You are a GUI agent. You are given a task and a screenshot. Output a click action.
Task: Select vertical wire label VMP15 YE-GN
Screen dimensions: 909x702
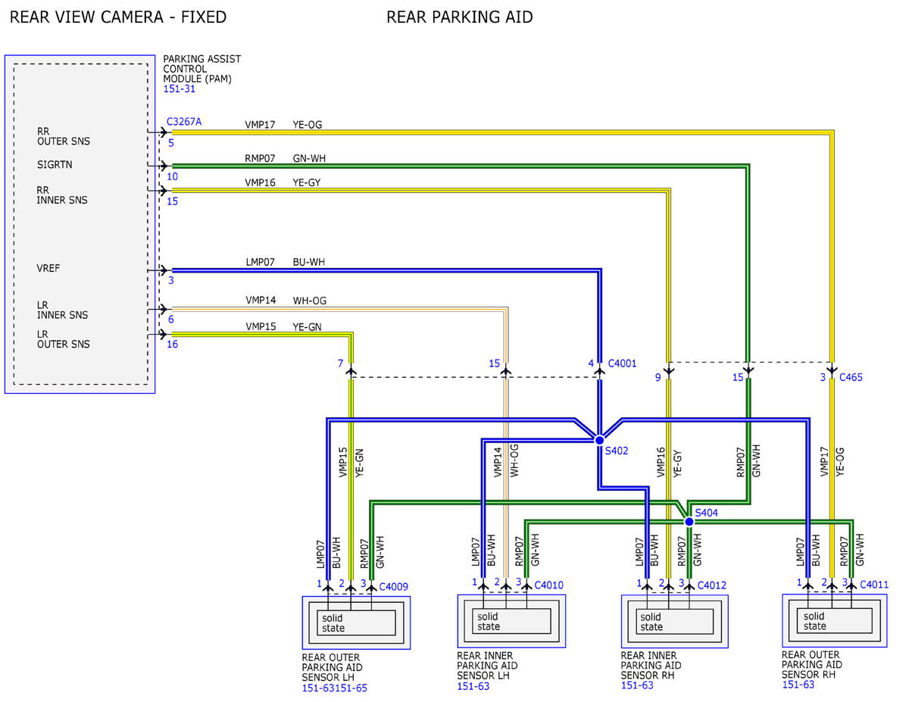(x=351, y=462)
